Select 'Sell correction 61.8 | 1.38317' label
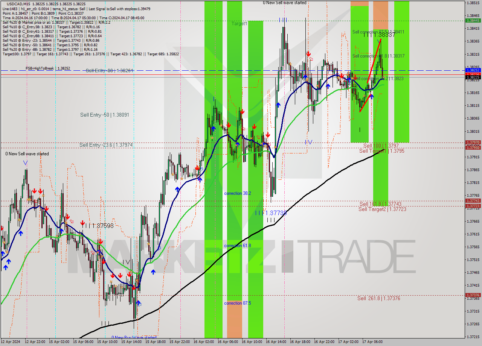Image resolution: width=482 pixels, height=346 pixels. (378, 56)
